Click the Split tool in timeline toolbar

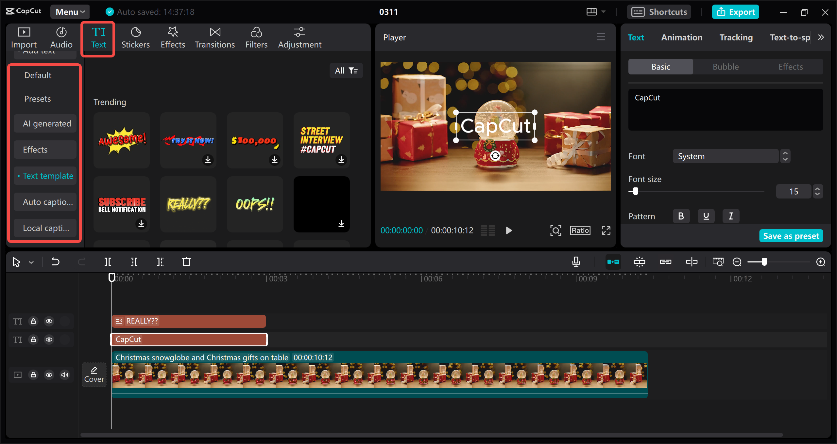[x=108, y=262]
